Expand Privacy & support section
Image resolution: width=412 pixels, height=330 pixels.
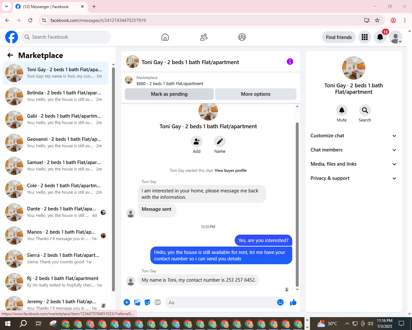pyautogui.click(x=354, y=178)
